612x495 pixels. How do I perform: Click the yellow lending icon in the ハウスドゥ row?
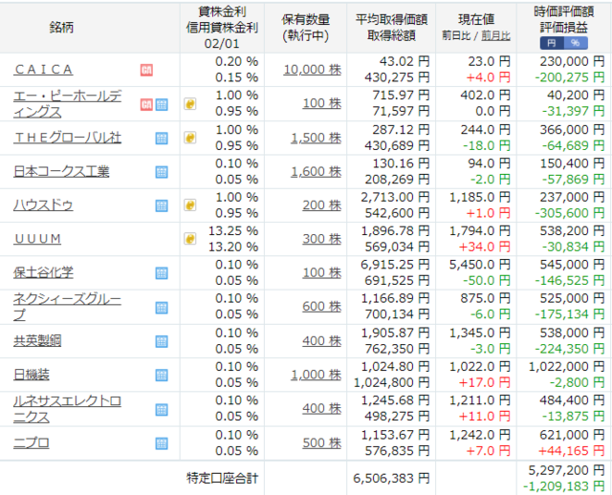tap(190, 205)
